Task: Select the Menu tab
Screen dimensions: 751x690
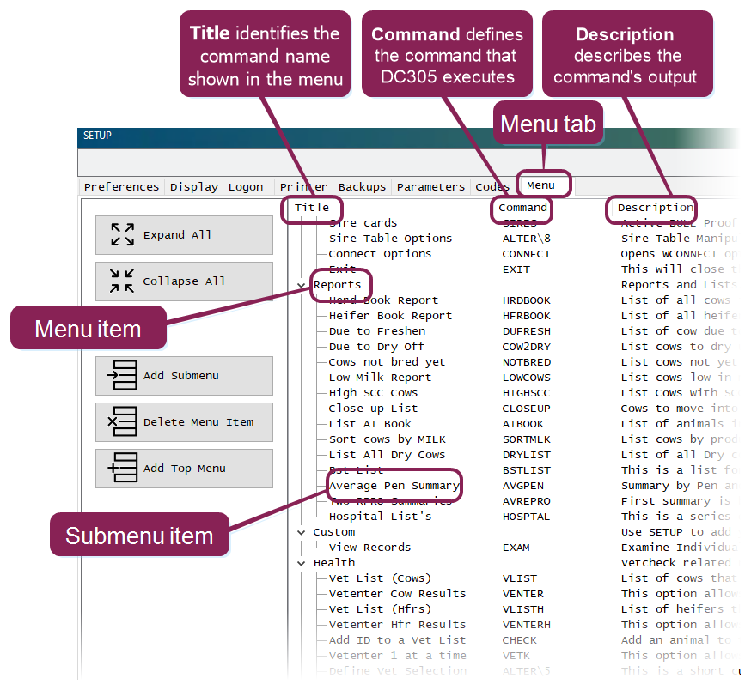Action: pos(541,185)
